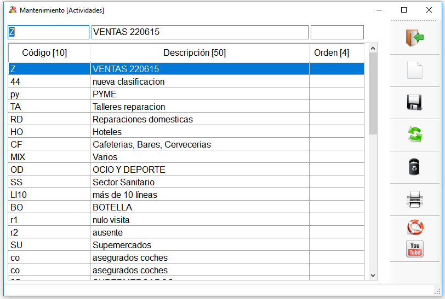
Task: Click code cell CF
Action: coord(49,144)
